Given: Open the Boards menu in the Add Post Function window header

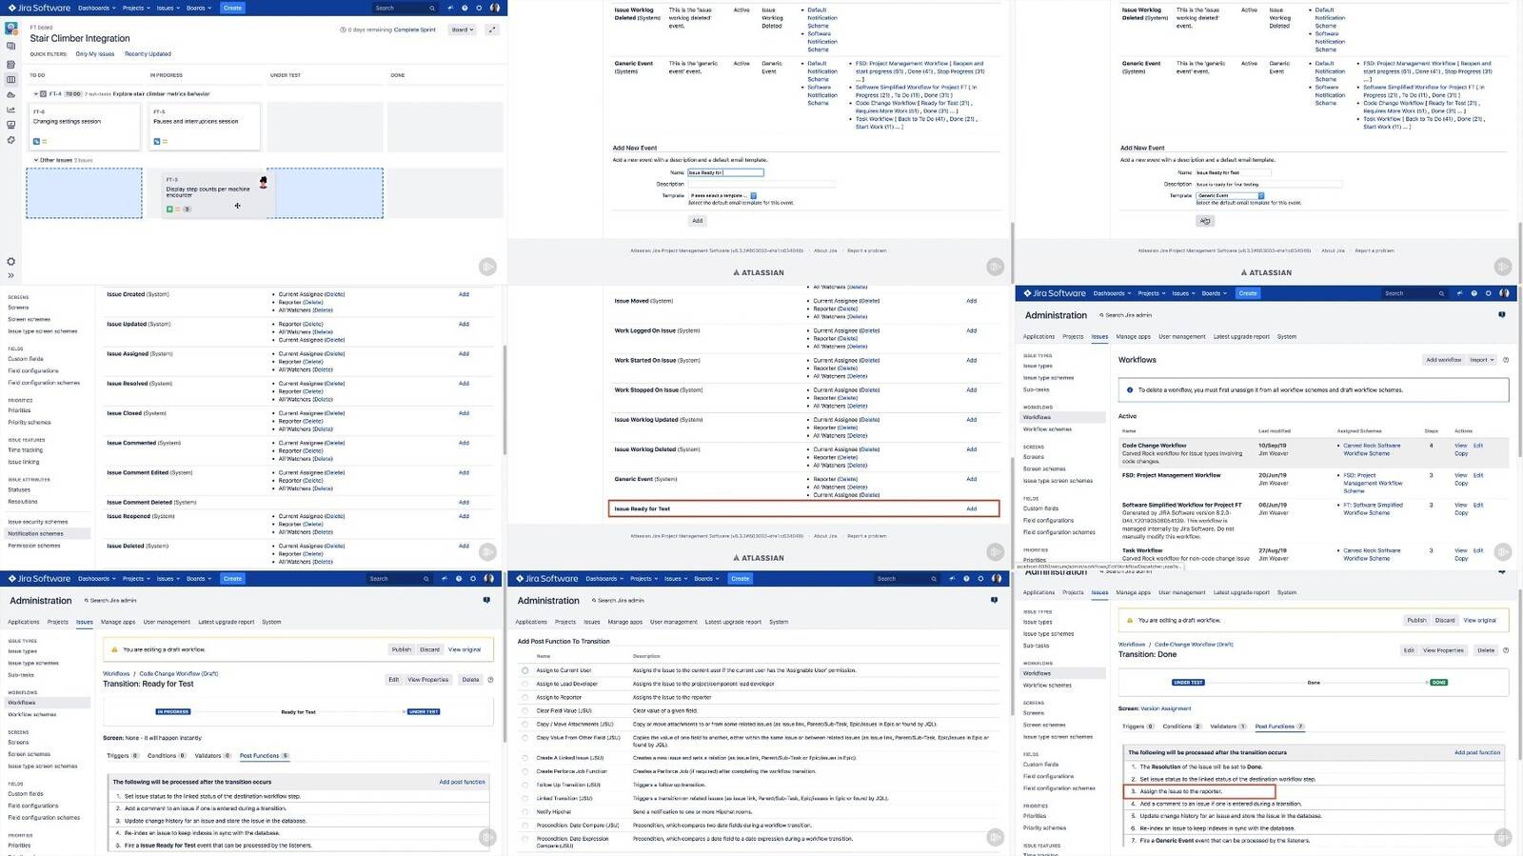Looking at the screenshot, I should pyautogui.click(x=706, y=579).
